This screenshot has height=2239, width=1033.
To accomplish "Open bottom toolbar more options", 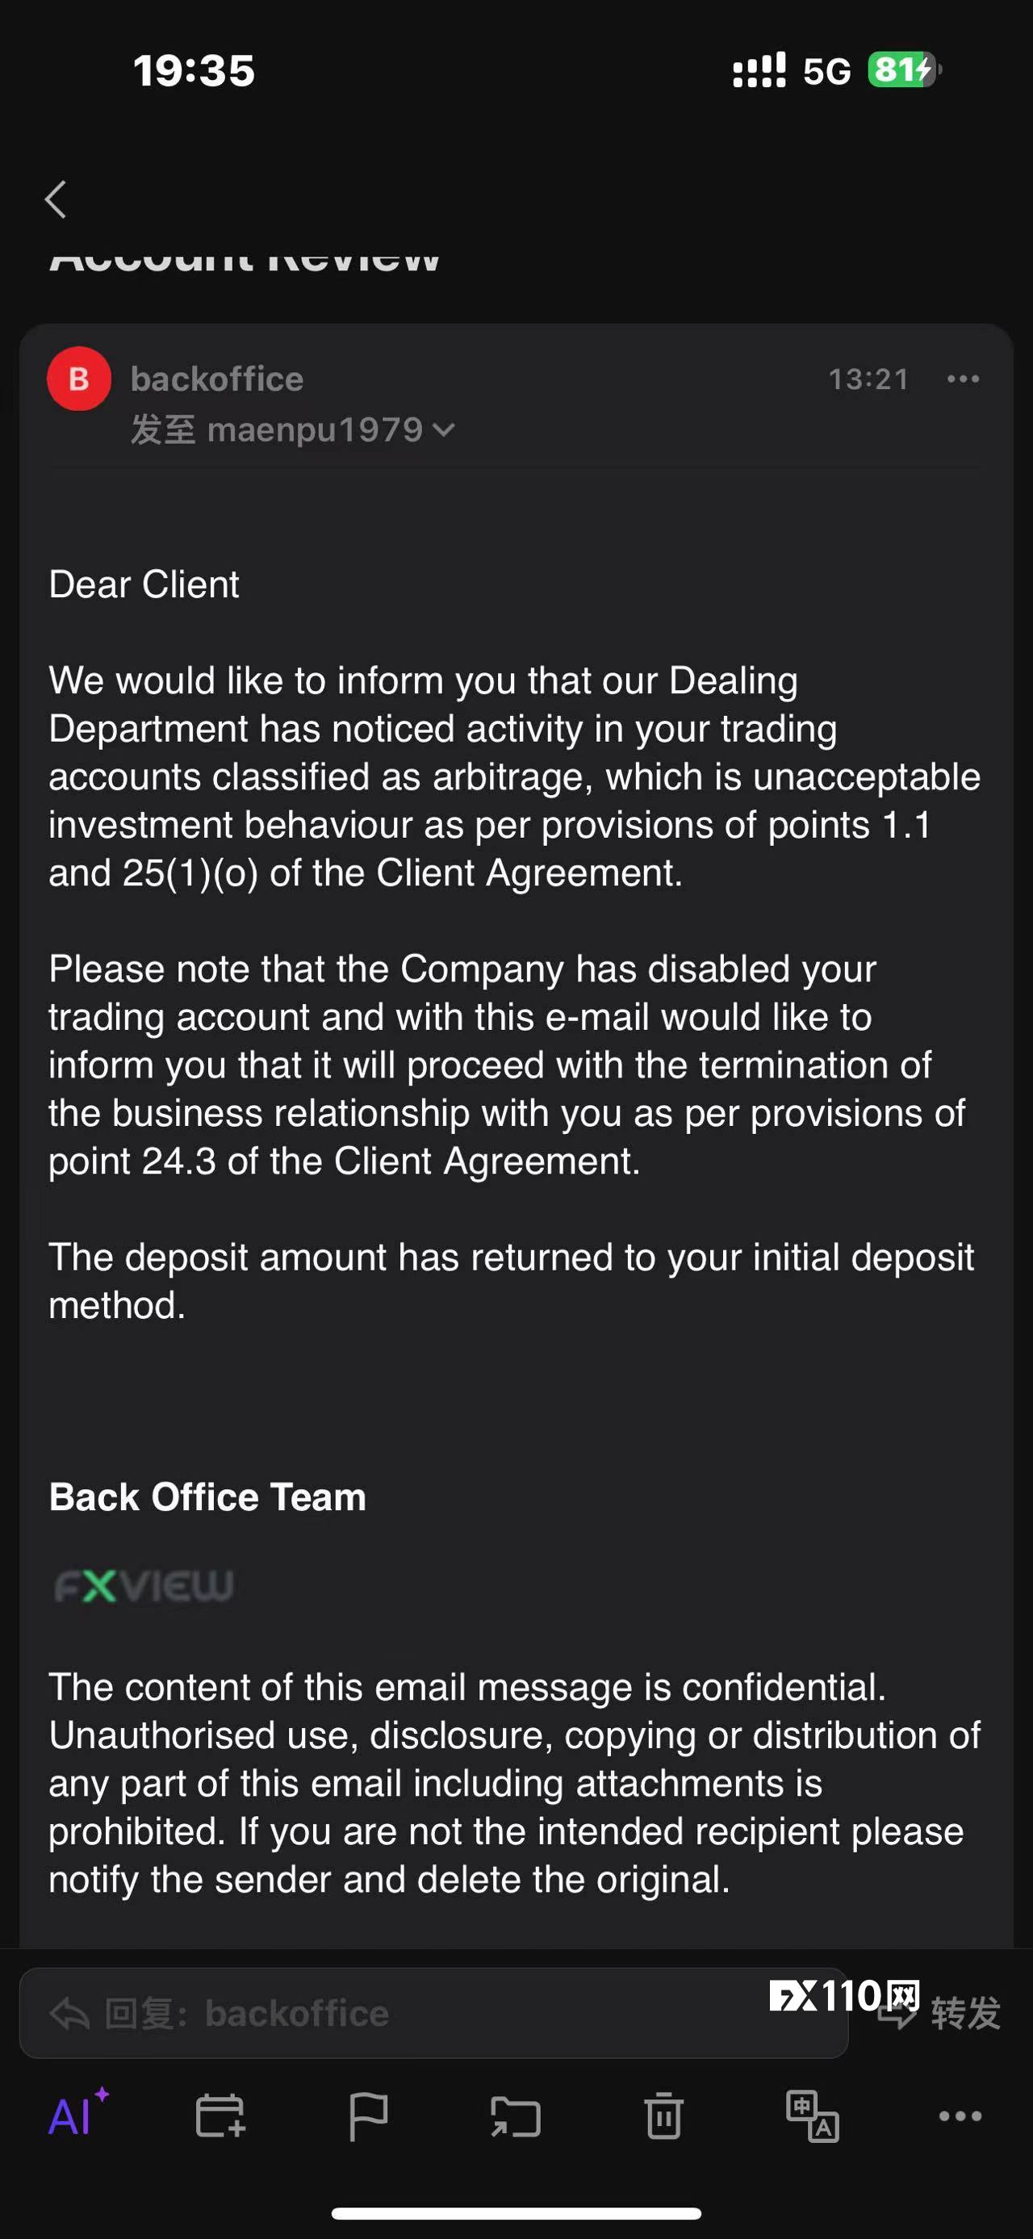I will pyautogui.click(x=960, y=2116).
